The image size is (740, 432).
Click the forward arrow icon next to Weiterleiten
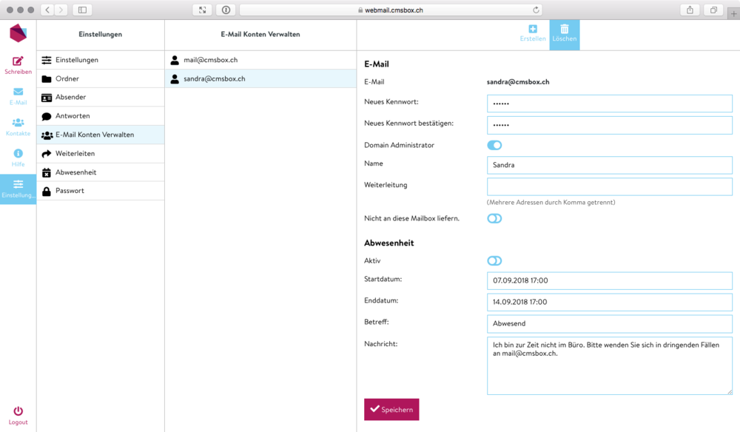46,154
